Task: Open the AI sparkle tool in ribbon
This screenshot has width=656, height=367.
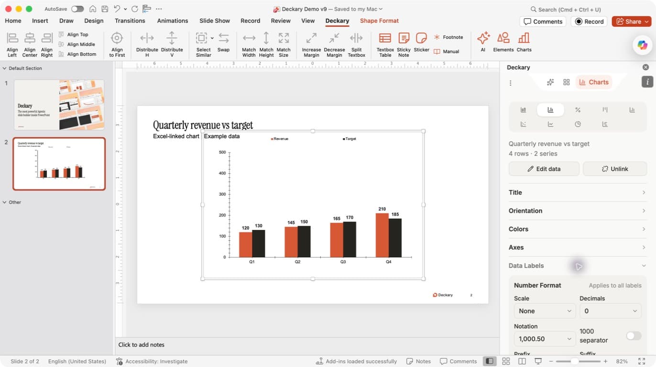Action: pyautogui.click(x=483, y=38)
